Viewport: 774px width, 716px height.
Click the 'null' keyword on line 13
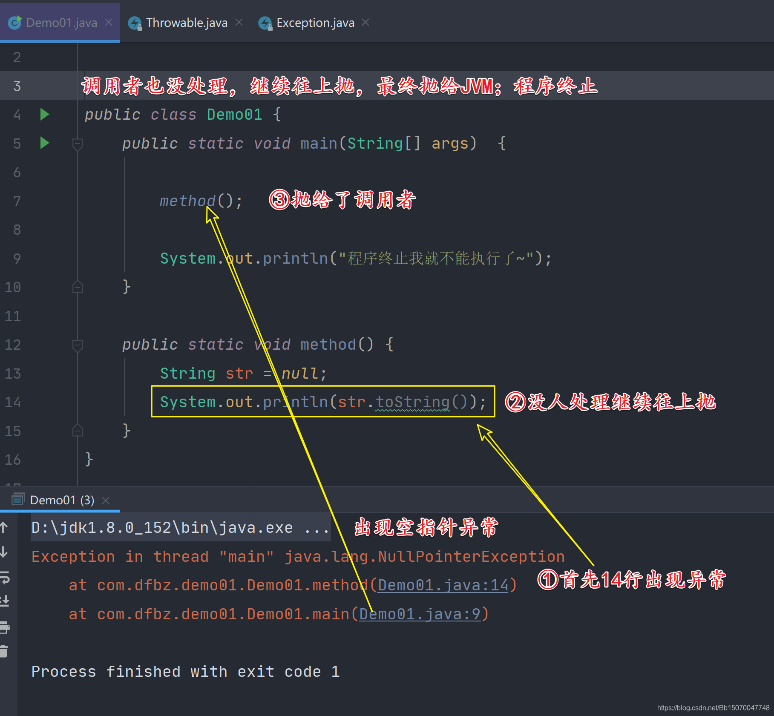(300, 374)
